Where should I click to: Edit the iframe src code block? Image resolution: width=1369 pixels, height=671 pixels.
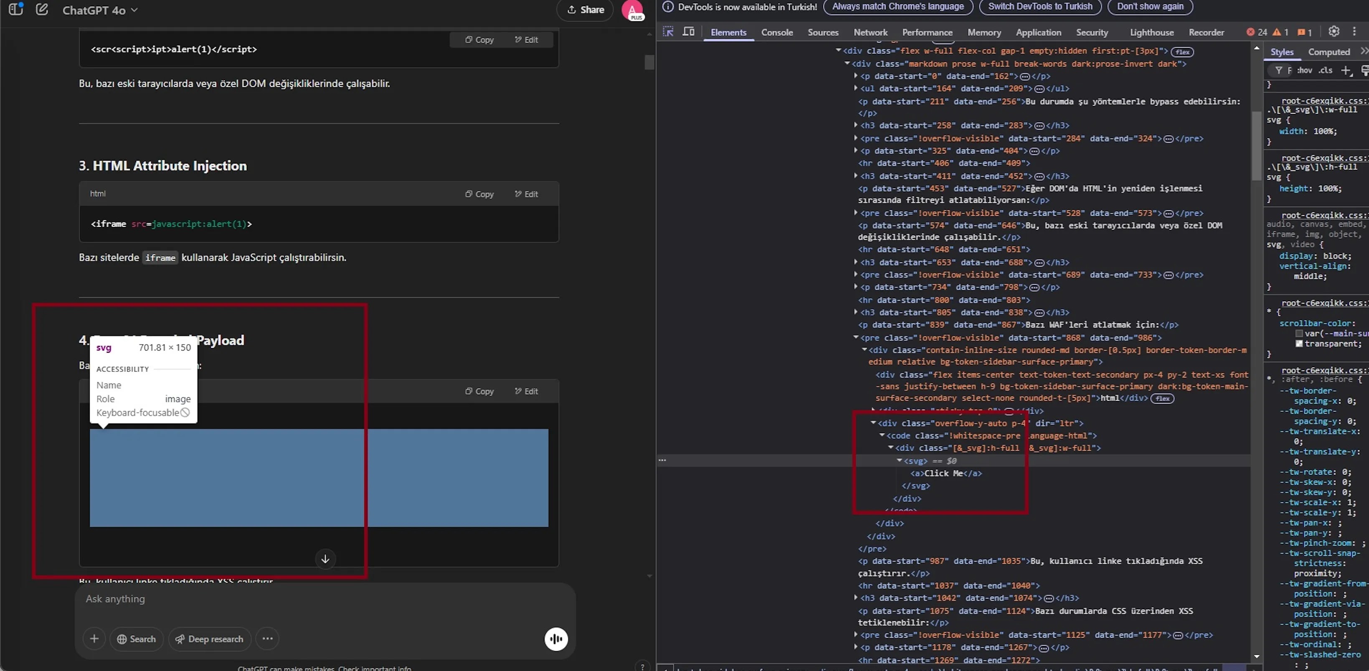coord(526,194)
